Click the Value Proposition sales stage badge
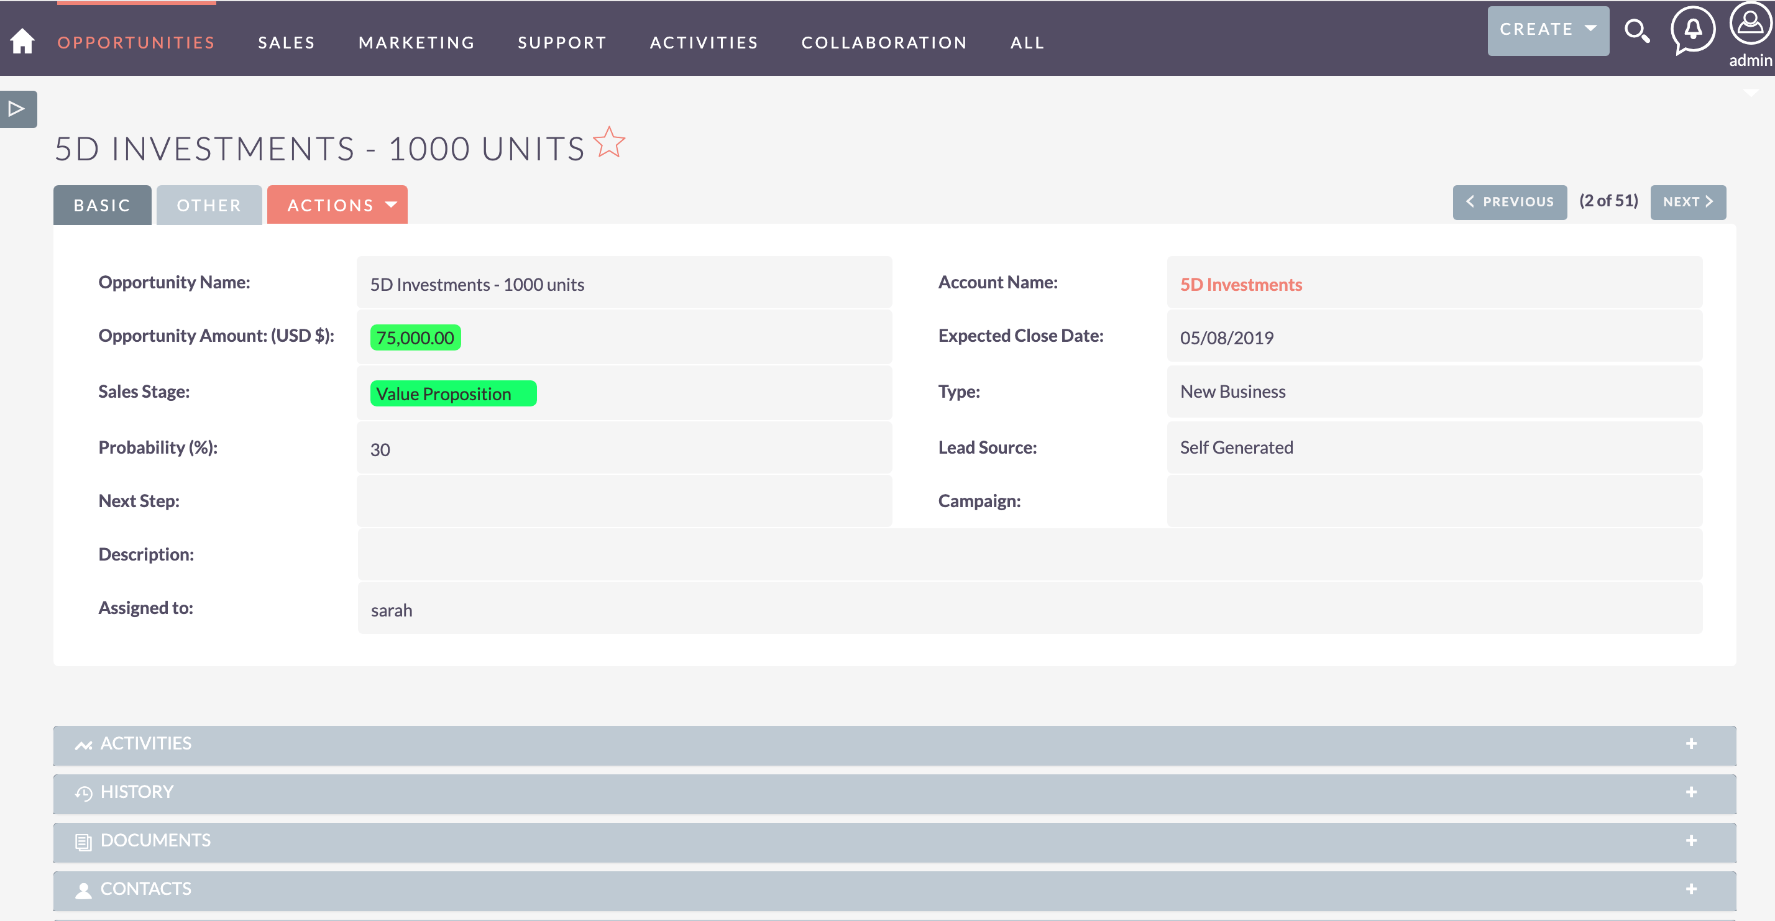This screenshot has height=921, width=1775. tap(451, 392)
